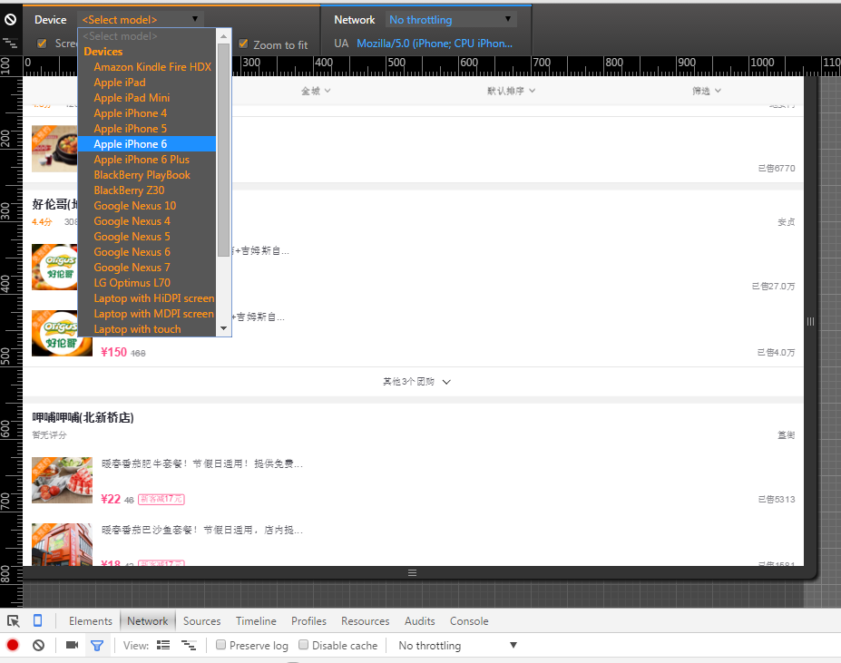Click the 新客减17元 tag next to ¥22
Image resolution: width=841 pixels, height=663 pixels.
[161, 500]
